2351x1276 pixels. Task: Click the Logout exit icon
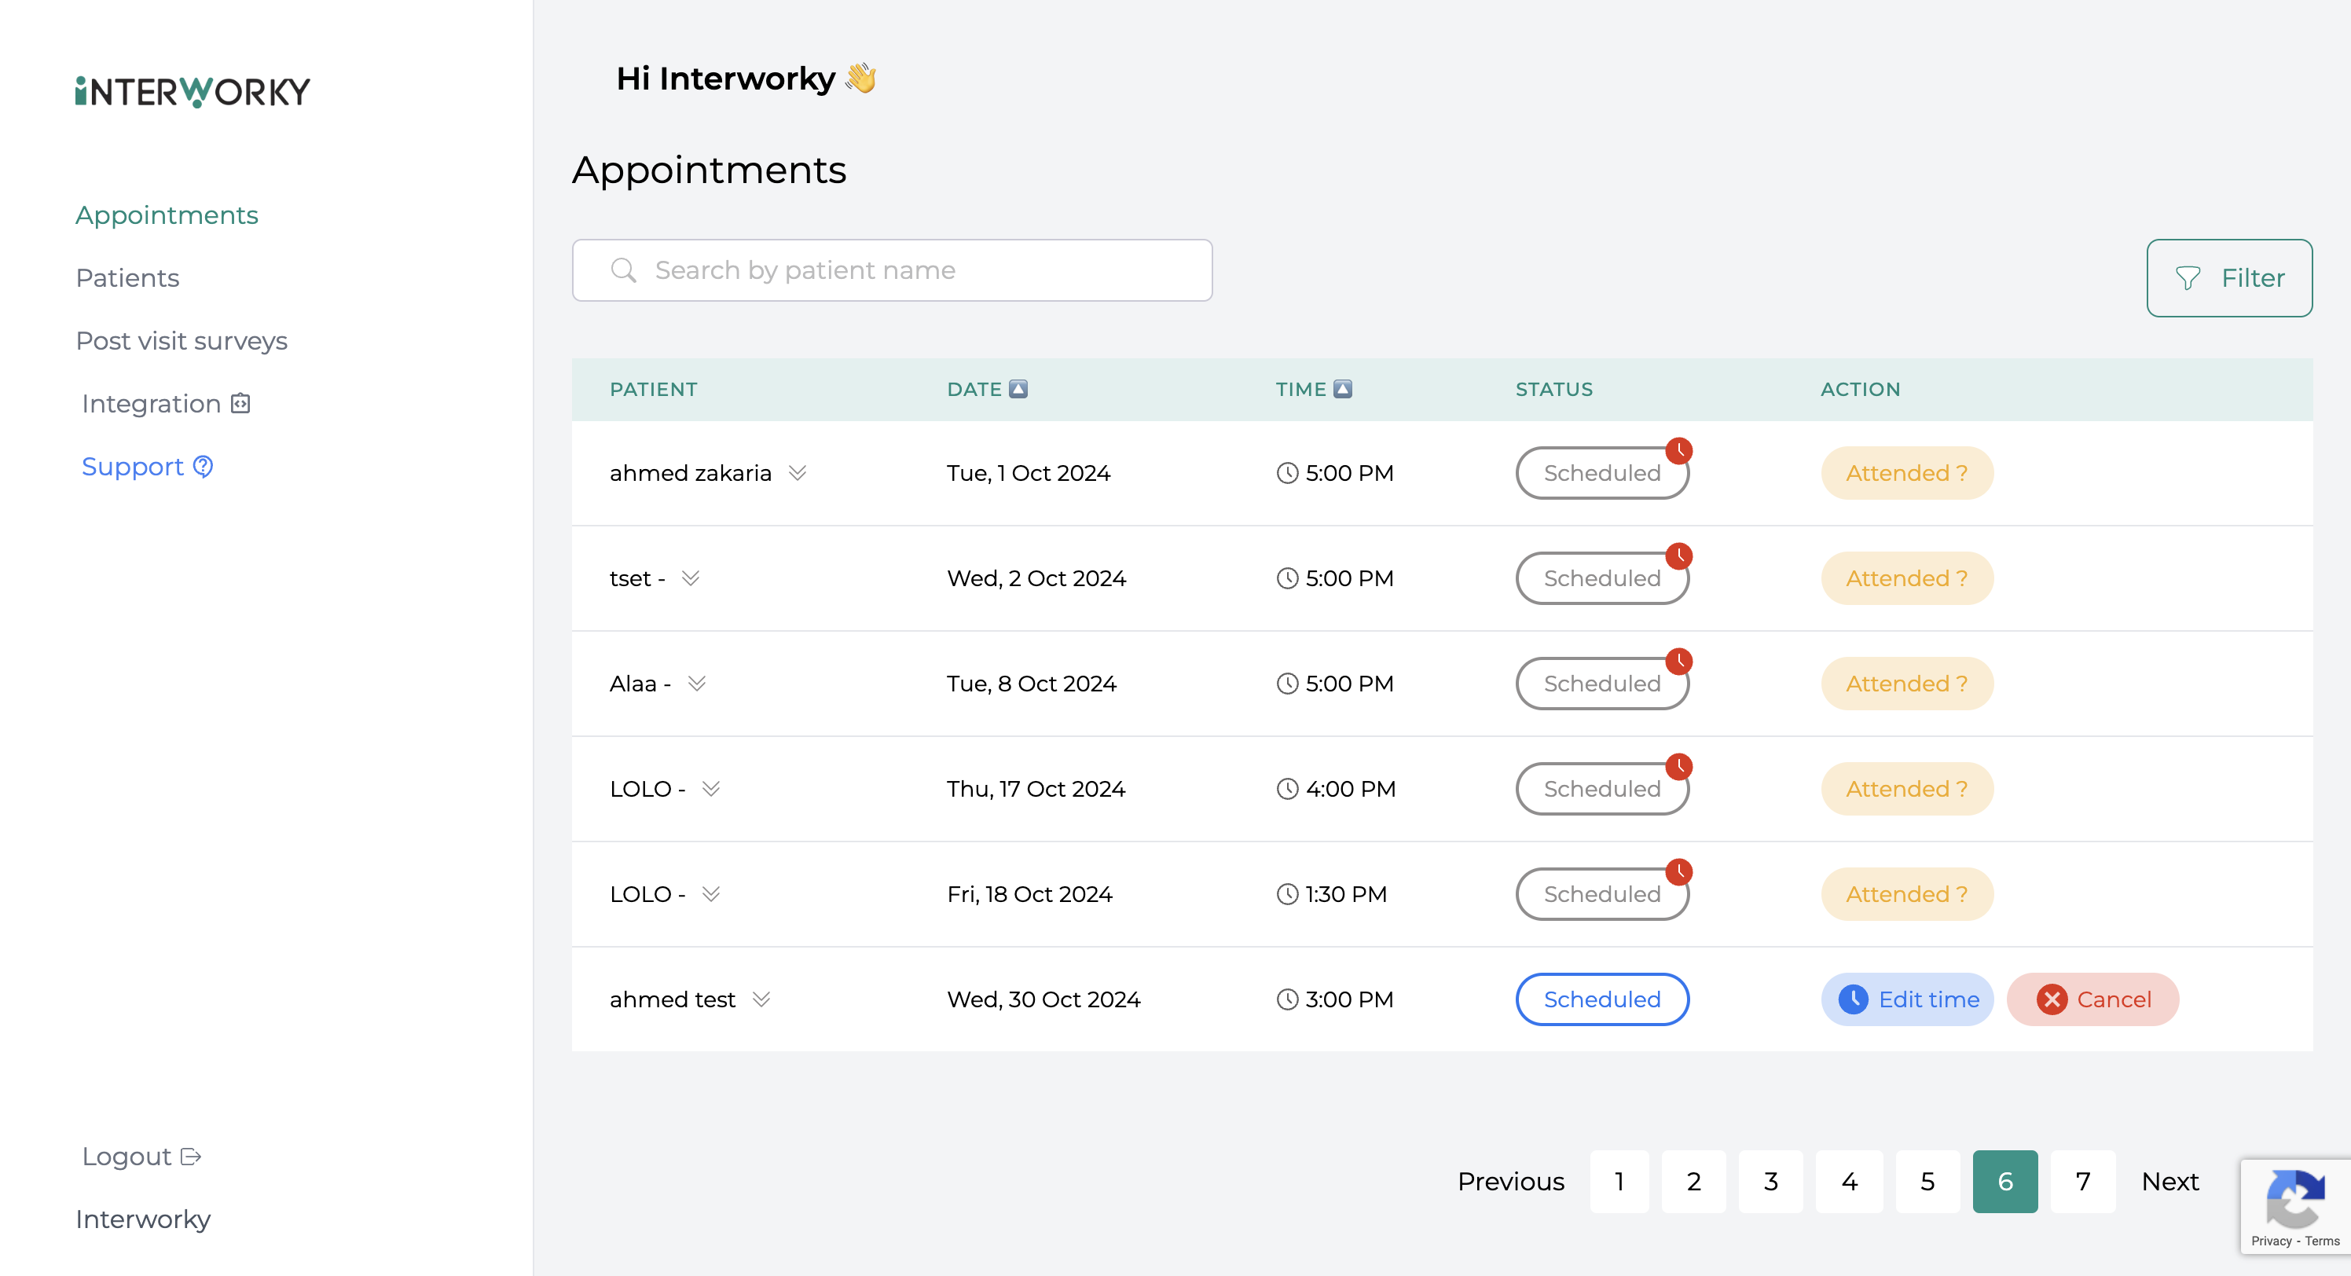(x=191, y=1157)
